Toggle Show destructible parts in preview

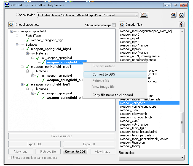(x=10, y=158)
